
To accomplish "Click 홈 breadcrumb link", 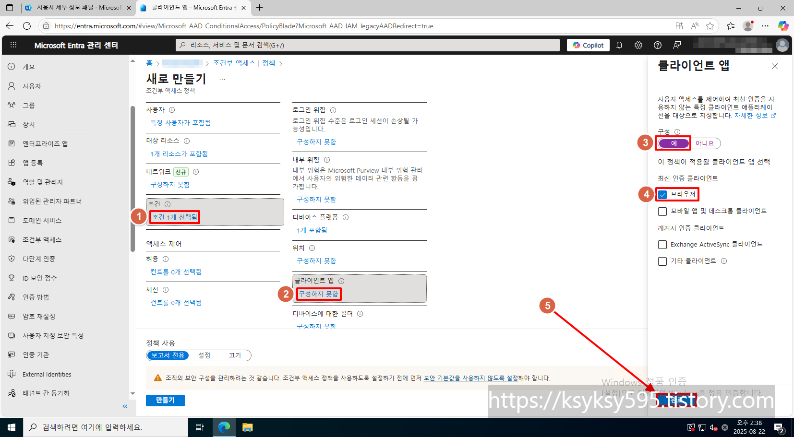I will click(x=149, y=63).
